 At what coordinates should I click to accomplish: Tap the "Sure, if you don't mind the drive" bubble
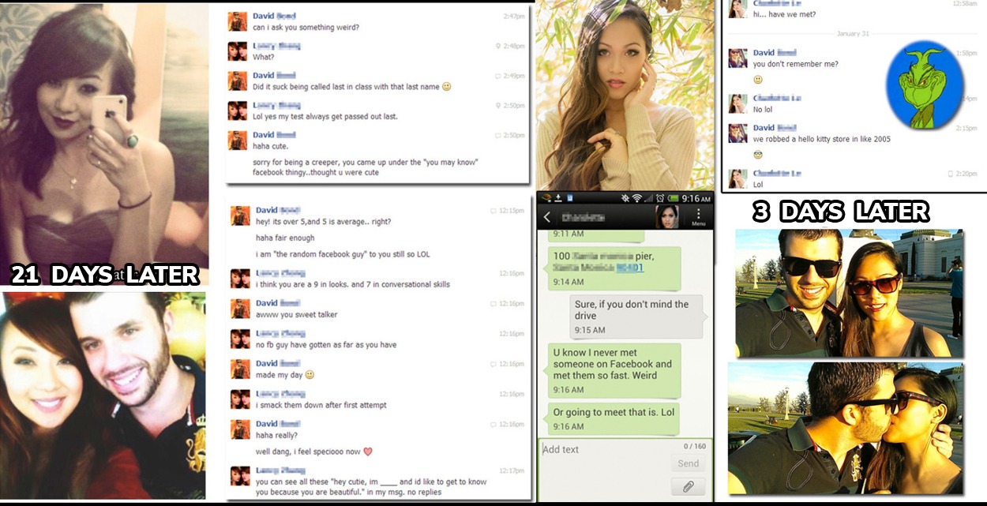pyautogui.click(x=636, y=316)
